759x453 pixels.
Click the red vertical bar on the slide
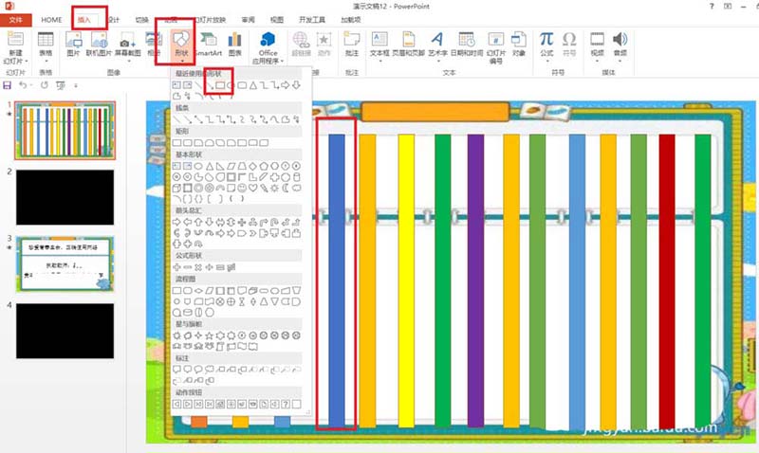(x=667, y=281)
